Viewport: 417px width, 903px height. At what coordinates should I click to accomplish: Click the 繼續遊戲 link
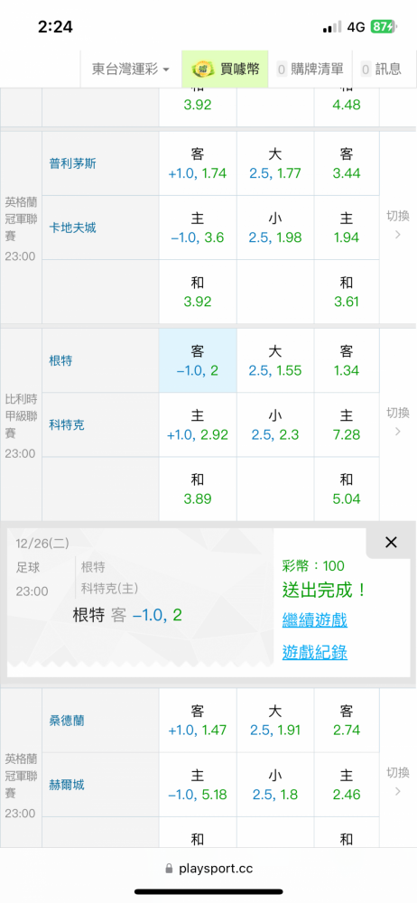pos(314,620)
